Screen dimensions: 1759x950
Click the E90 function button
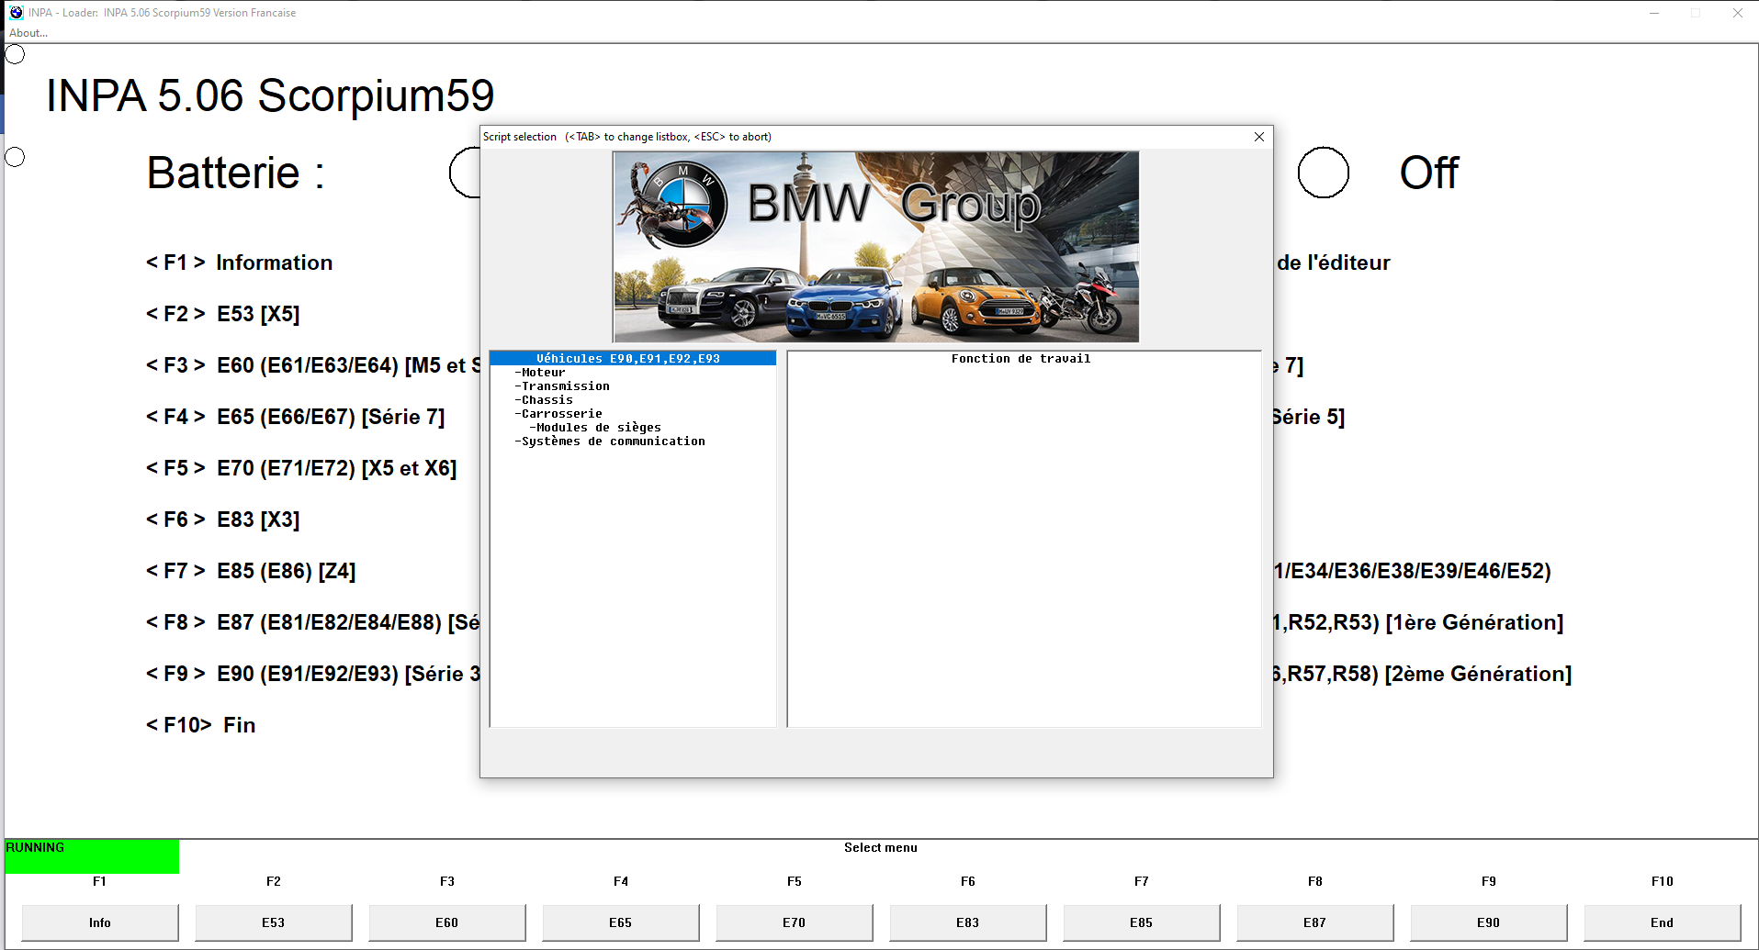tap(1489, 922)
